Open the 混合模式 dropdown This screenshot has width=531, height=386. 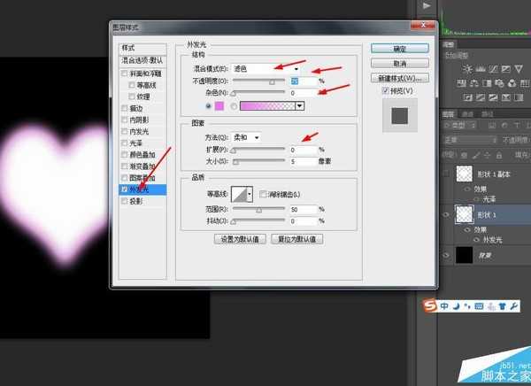267,67
